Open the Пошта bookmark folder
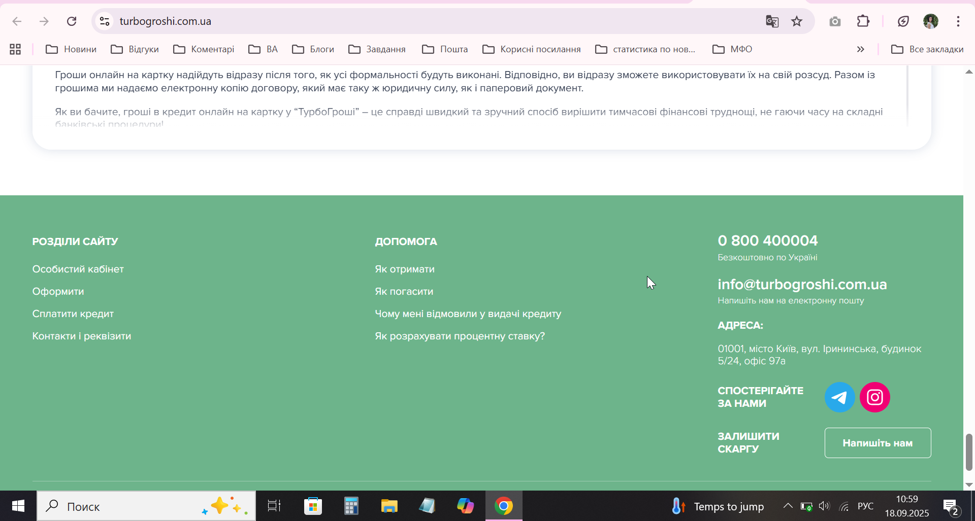This screenshot has height=521, width=975. click(445, 49)
